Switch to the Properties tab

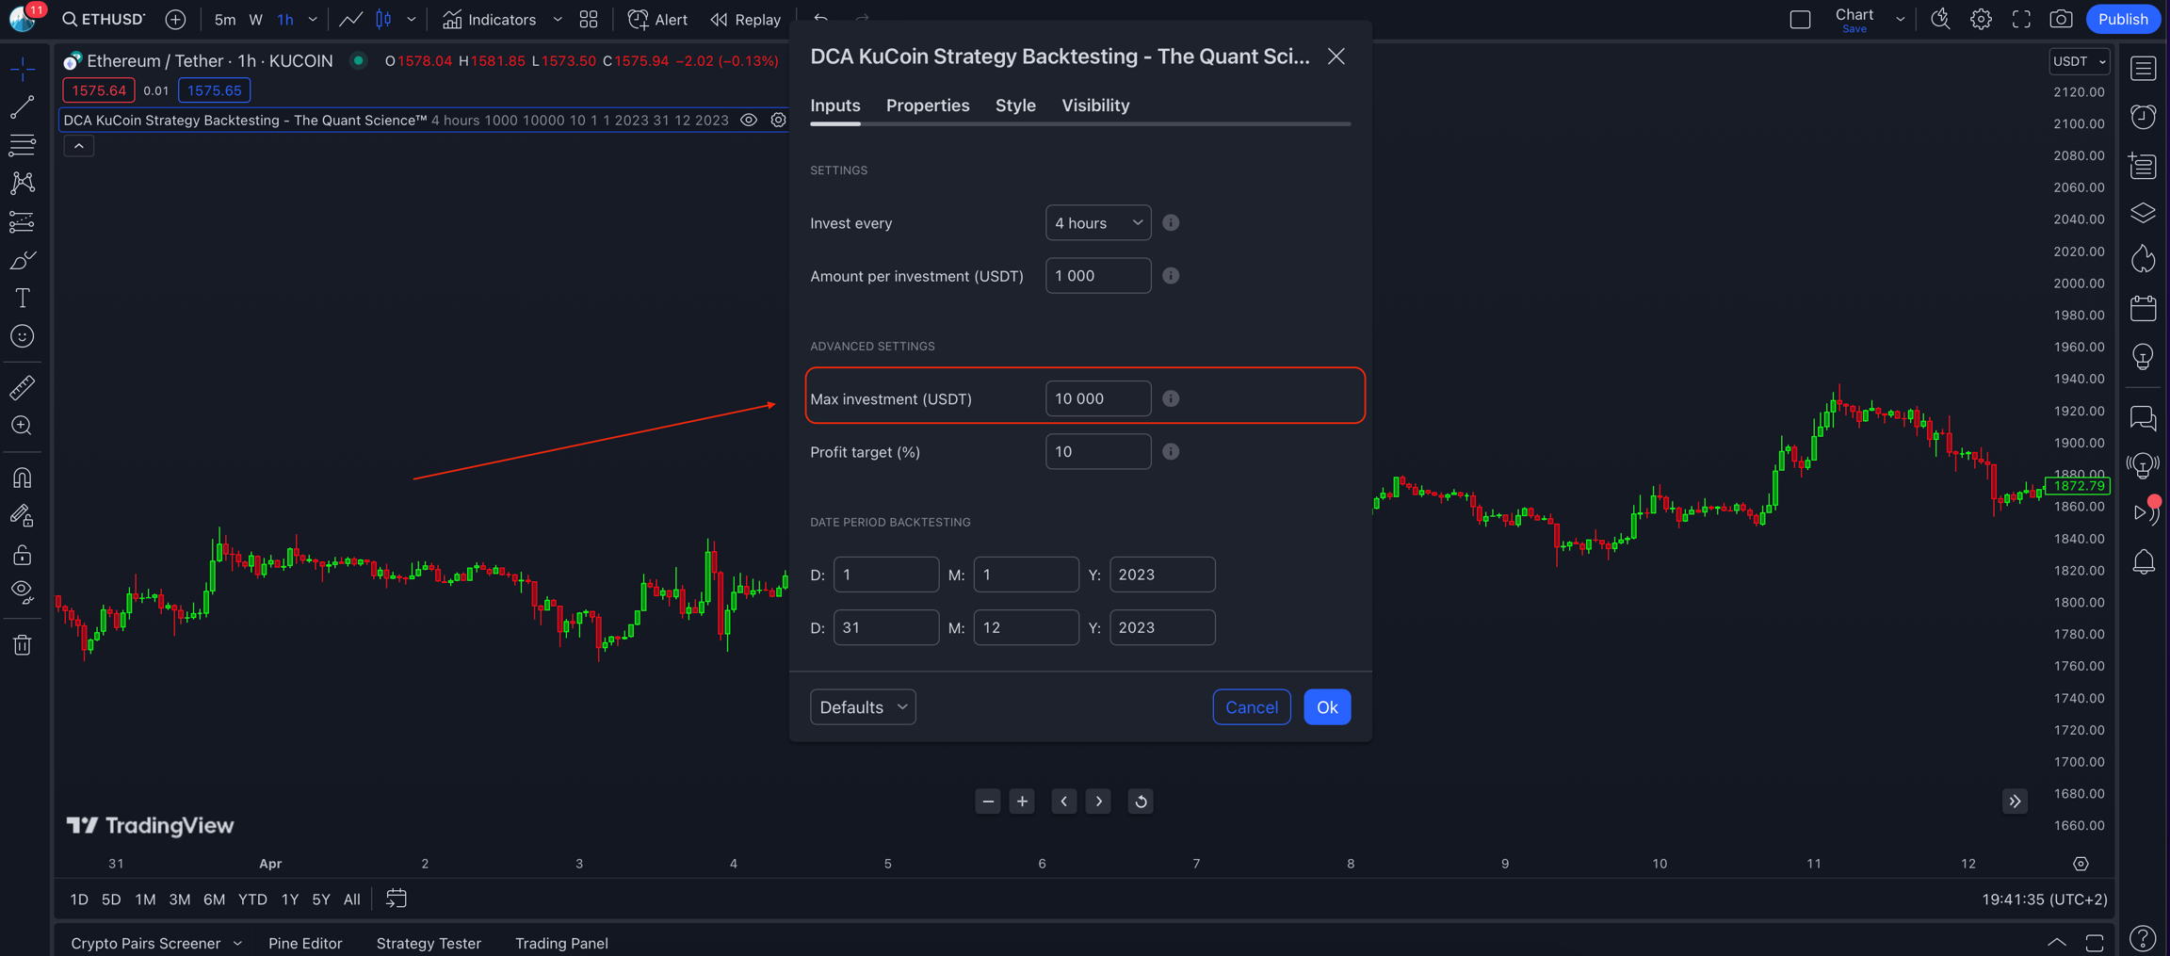point(927,105)
